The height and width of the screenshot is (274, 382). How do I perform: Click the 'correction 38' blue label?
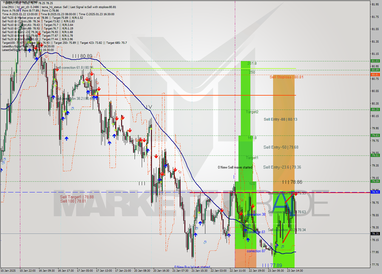pos(256,214)
